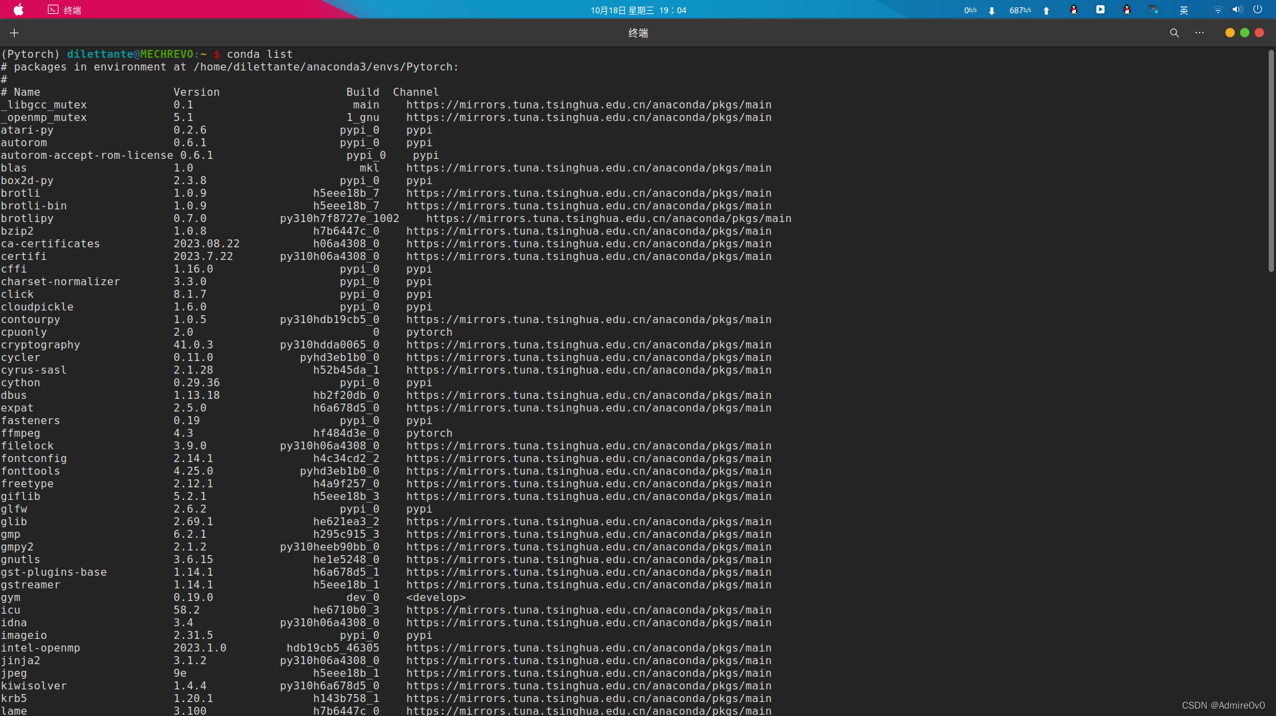
Task: Open the Wi-Fi status icon
Action: pos(1217,10)
